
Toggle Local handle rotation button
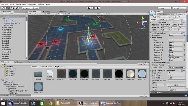(x=36, y=8)
